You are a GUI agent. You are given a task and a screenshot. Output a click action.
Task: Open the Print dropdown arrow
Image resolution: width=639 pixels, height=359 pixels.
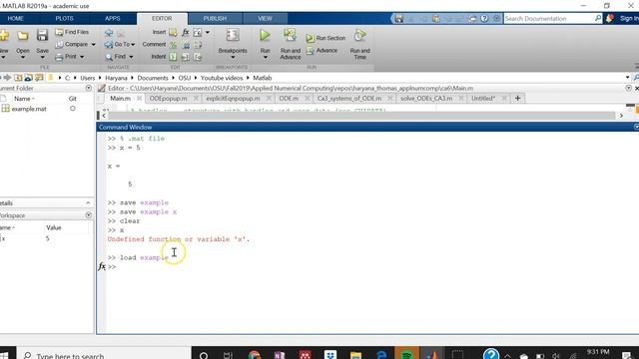82,57
